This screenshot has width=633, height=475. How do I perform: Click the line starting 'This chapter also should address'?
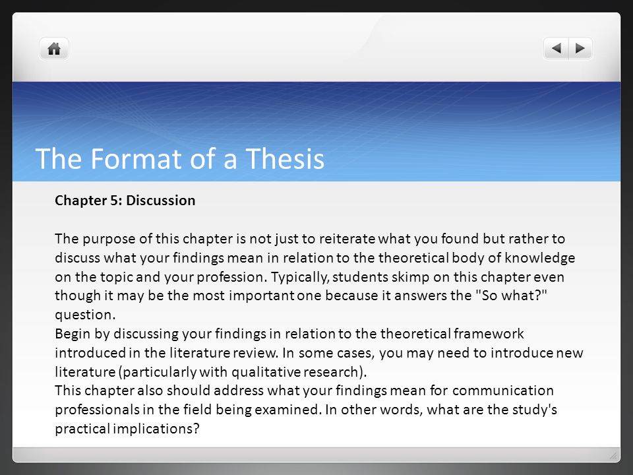(x=304, y=391)
